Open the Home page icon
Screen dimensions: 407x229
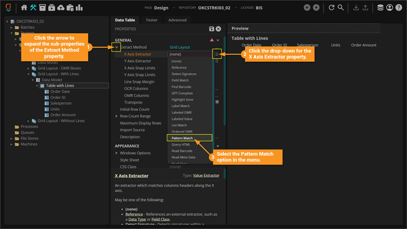coord(24,8)
